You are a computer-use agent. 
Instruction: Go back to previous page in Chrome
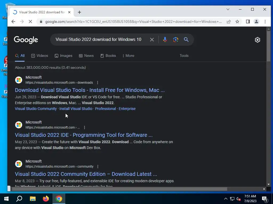tap(13, 22)
